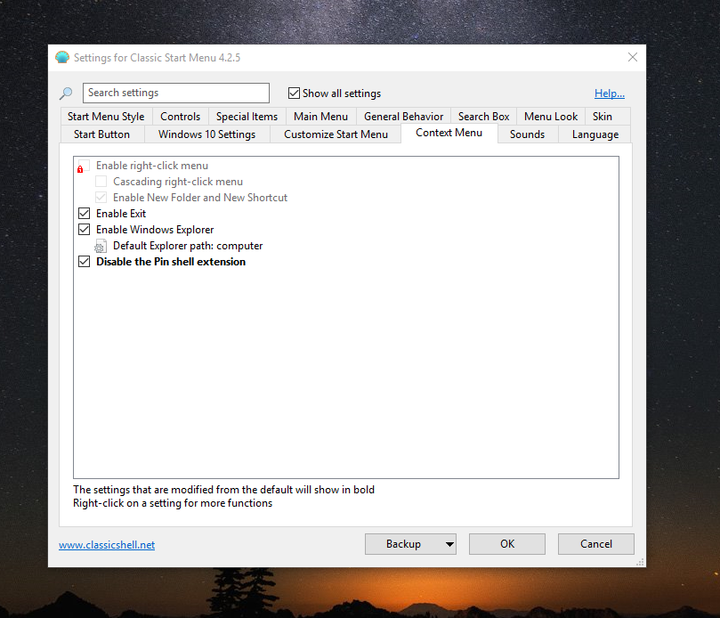
Task: Click the red lock icon on right-click menu
Action: click(x=82, y=167)
